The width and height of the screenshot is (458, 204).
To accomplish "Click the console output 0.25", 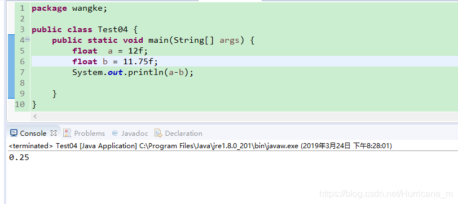I will coord(19,158).
